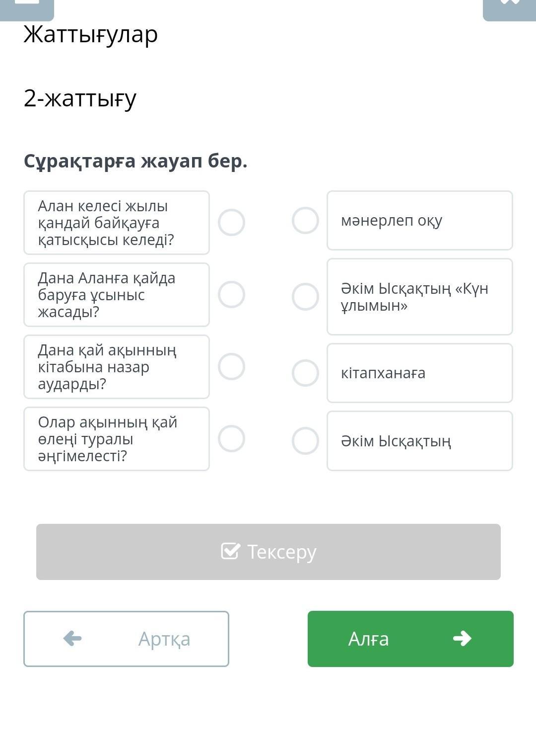Image resolution: width=536 pixels, height=749 pixels.
Task: Select the circle next to the question about ақынның кітабы
Action: pos(231,366)
